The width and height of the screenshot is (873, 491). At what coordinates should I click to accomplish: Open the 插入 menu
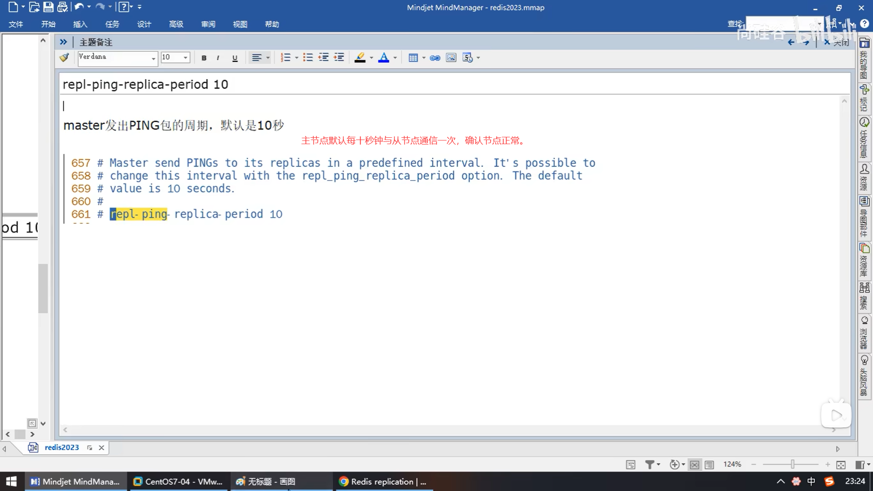point(80,24)
